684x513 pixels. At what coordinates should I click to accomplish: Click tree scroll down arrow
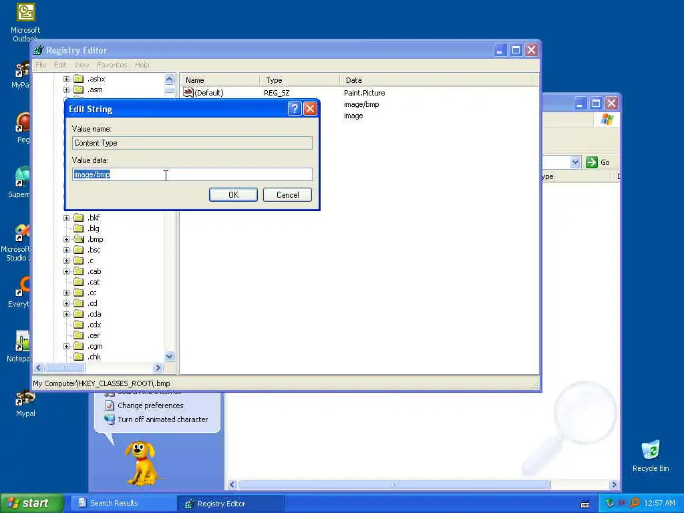pyautogui.click(x=170, y=357)
